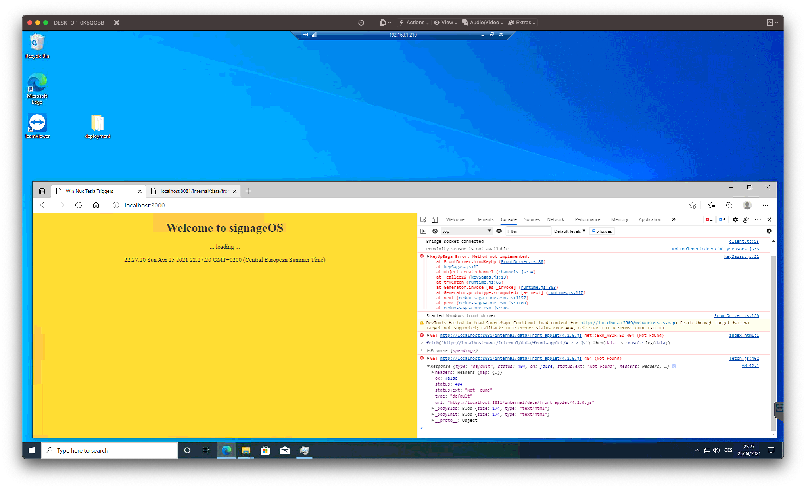Open the console sidebar icon
The height and width of the screenshot is (488, 806).
pos(423,231)
